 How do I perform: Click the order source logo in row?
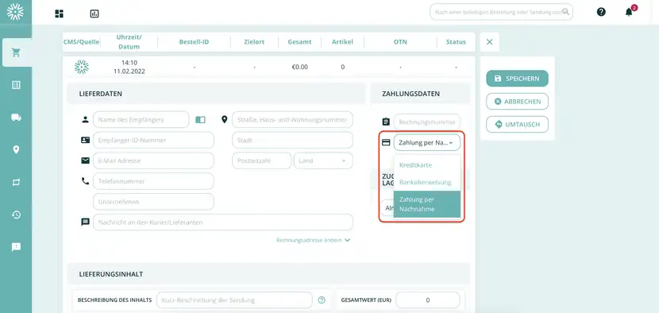pyautogui.click(x=81, y=67)
